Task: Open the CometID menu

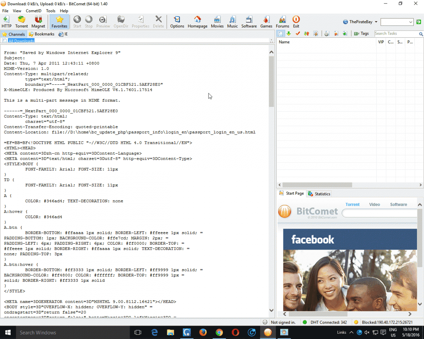Action: tap(34, 11)
